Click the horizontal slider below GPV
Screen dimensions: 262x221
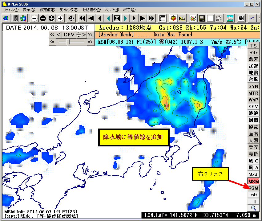pyautogui.click(x=71, y=42)
